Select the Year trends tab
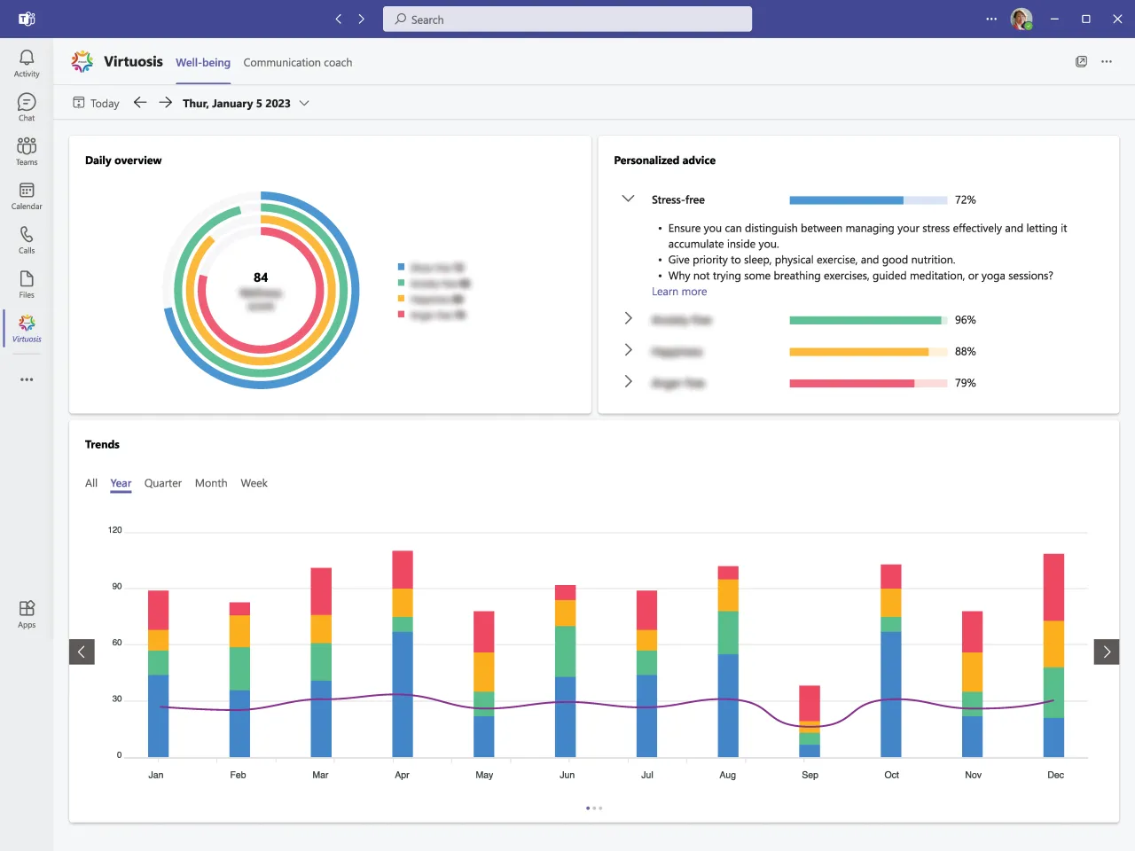 coord(121,483)
